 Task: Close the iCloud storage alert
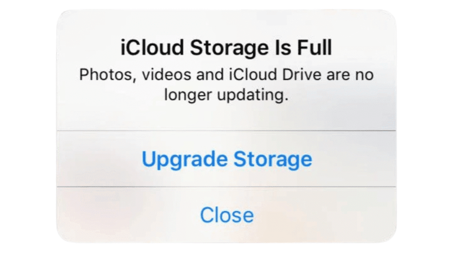point(226,215)
